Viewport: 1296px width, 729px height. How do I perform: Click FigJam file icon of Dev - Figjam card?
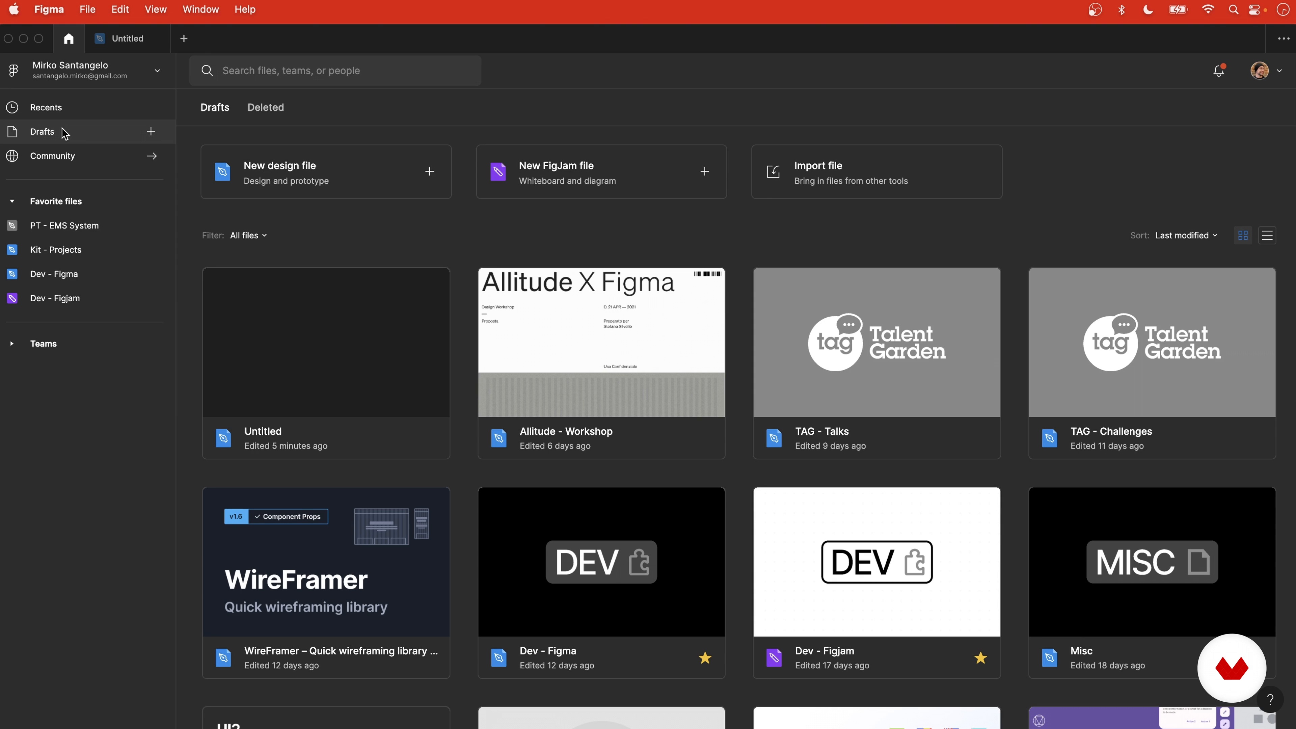[774, 657]
